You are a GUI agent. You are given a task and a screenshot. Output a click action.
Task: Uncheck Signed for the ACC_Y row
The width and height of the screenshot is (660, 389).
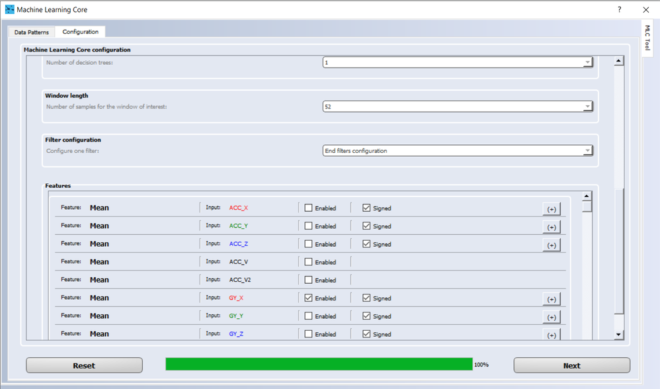(x=366, y=226)
